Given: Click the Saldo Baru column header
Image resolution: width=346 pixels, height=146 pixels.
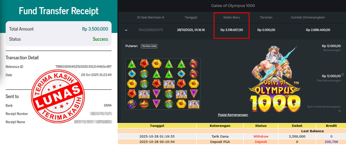Looking at the screenshot, I should pyautogui.click(x=231, y=17).
